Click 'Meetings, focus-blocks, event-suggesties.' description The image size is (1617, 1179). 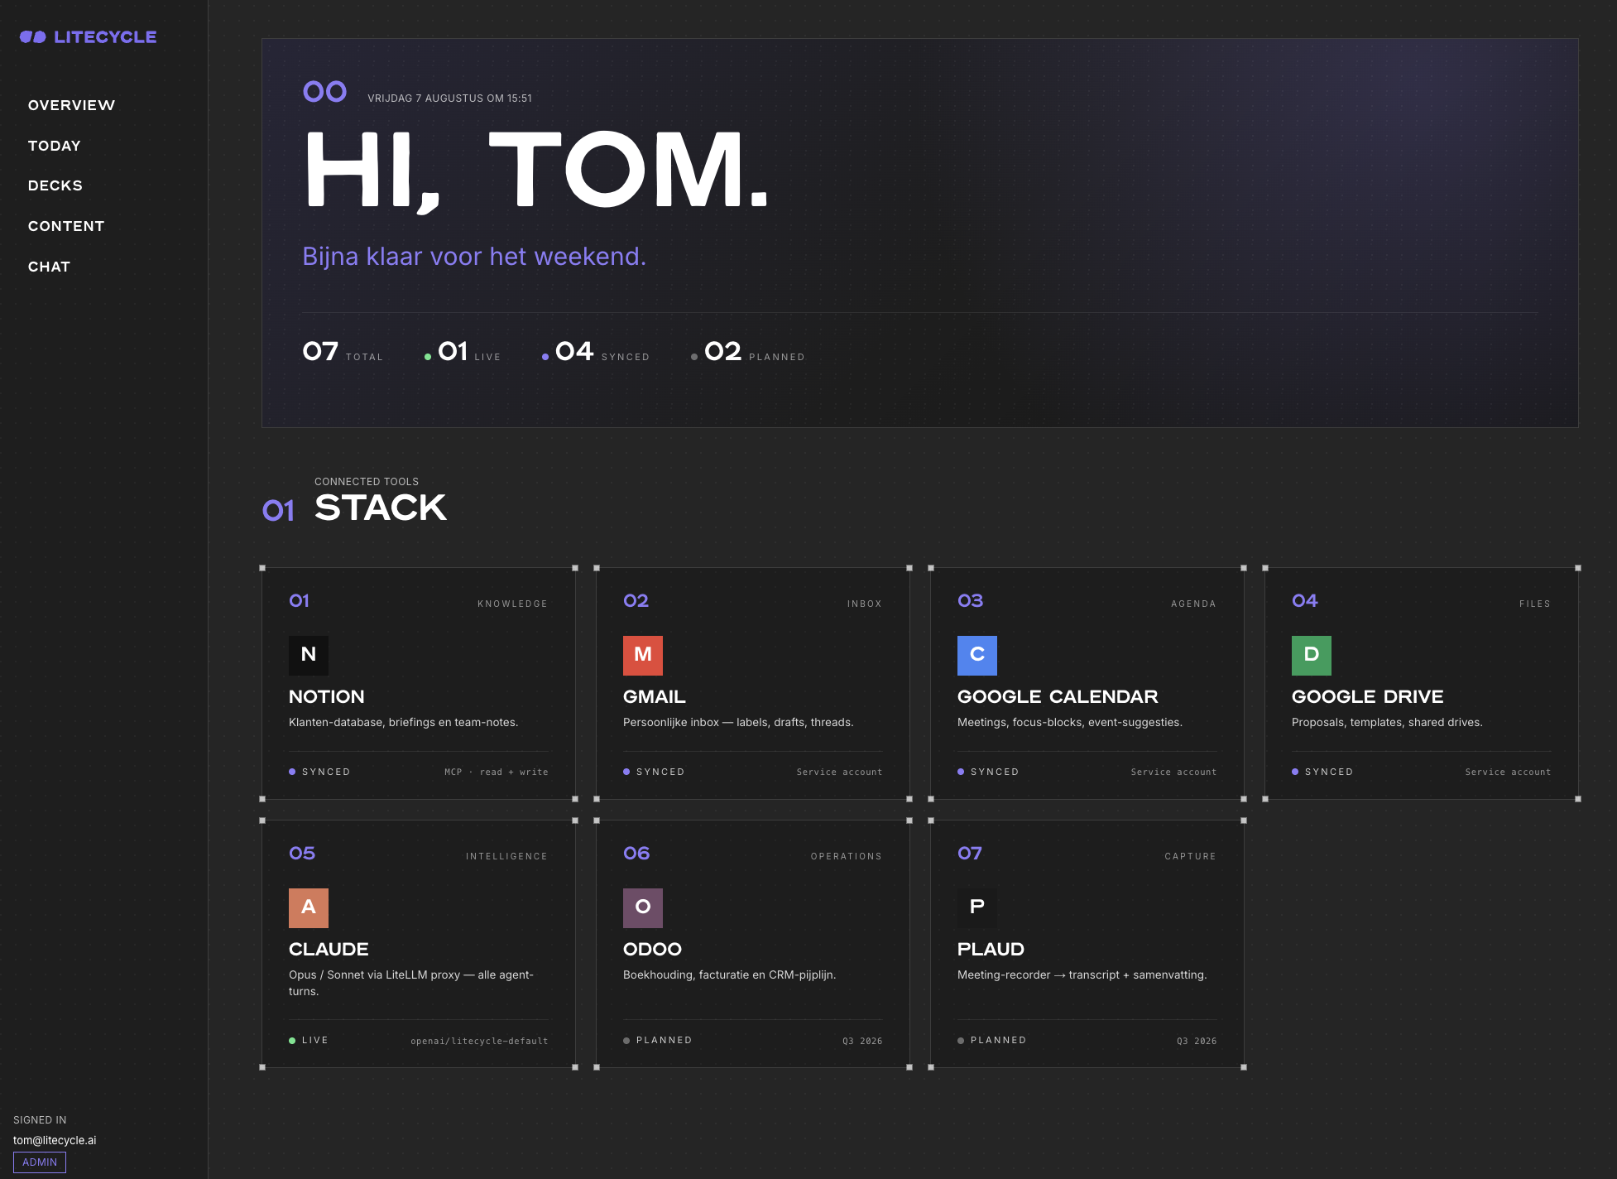click(x=1070, y=722)
